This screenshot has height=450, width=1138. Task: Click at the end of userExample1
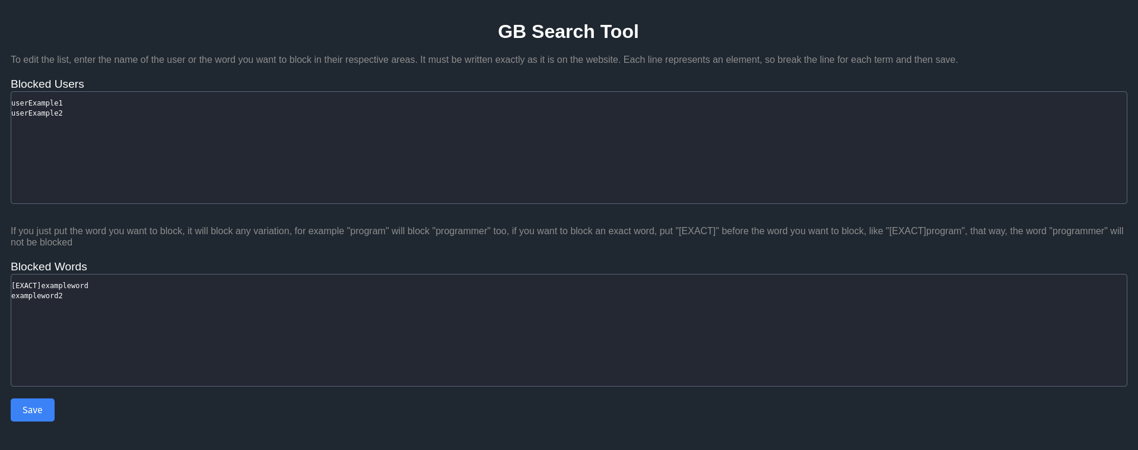click(x=63, y=103)
